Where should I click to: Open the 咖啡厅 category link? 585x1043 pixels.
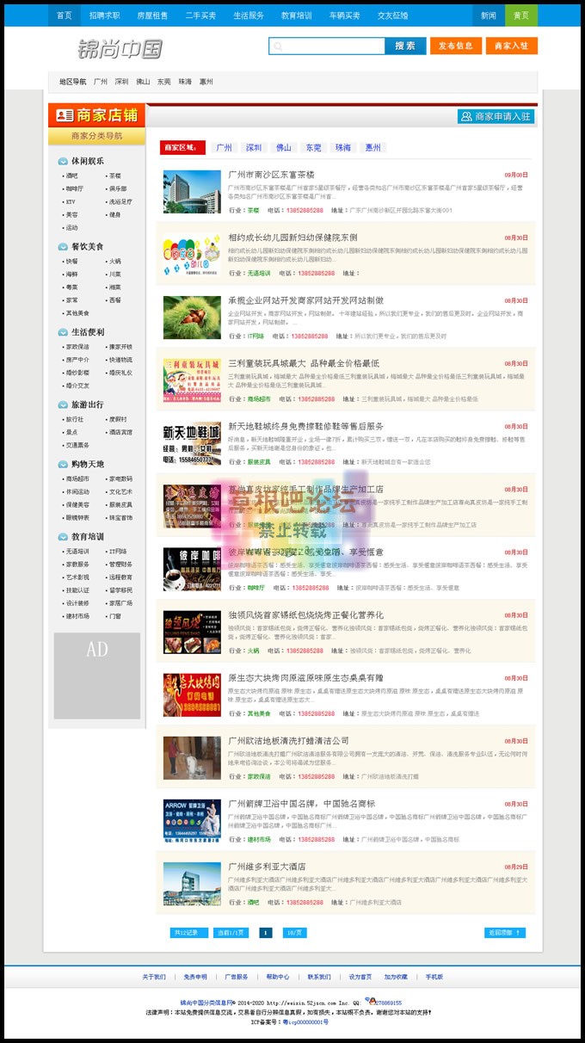click(74, 188)
